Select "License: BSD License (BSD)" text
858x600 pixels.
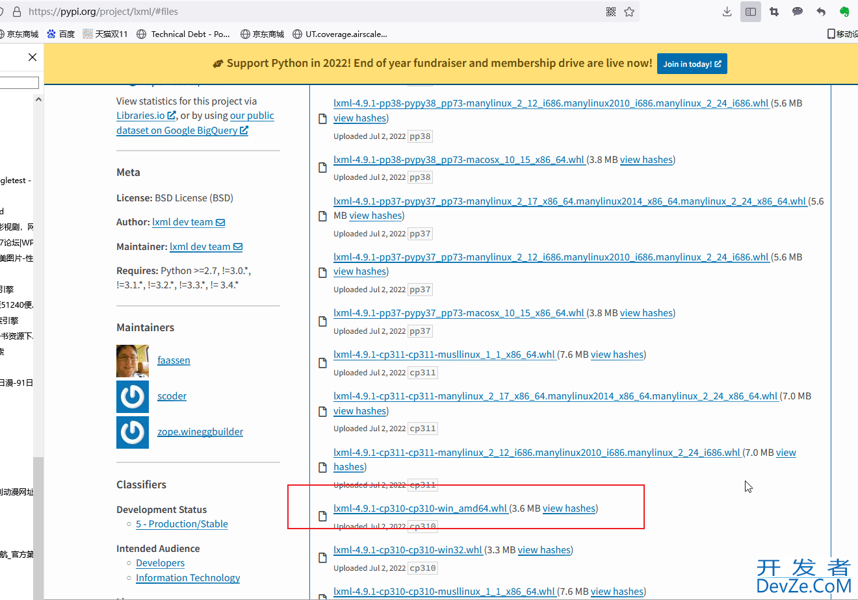click(175, 198)
